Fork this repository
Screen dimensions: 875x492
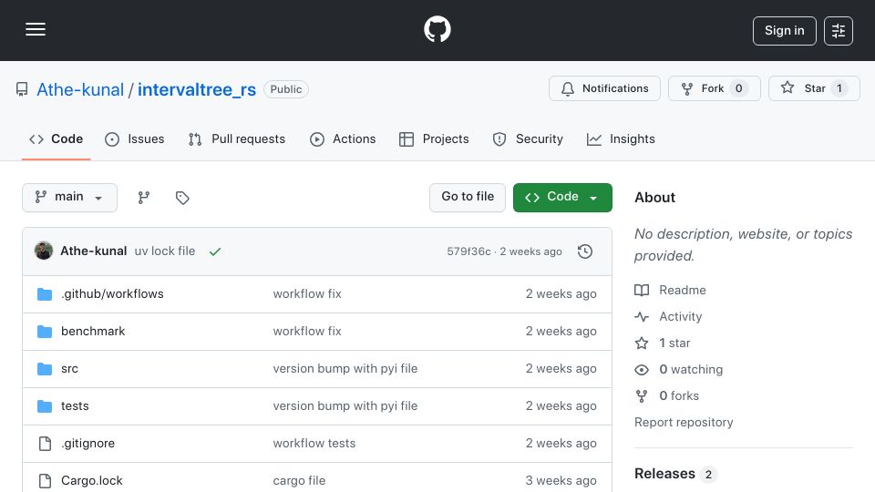(x=715, y=88)
